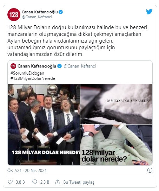
Task: Click the 3,8 B likes count
Action: (20, 182)
